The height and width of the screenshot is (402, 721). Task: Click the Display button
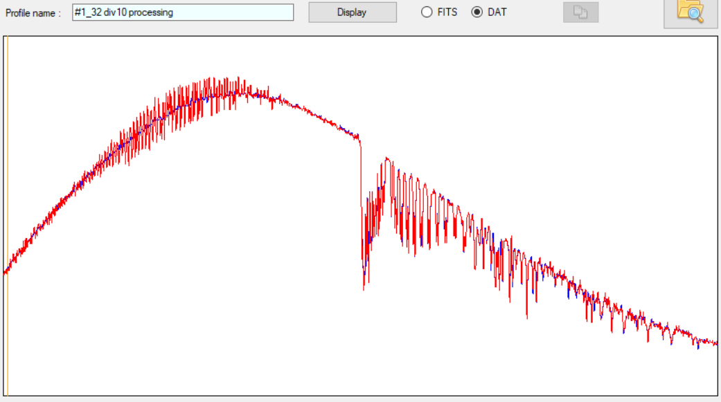[353, 12]
